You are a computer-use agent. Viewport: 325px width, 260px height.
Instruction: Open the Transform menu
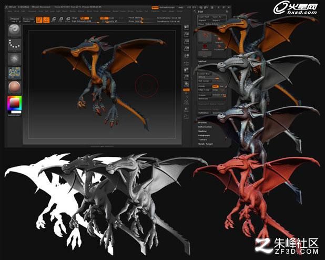[155, 11]
